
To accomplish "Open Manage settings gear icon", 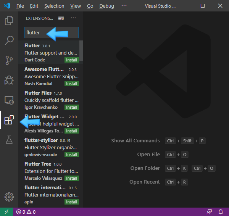I will pos(9,197).
